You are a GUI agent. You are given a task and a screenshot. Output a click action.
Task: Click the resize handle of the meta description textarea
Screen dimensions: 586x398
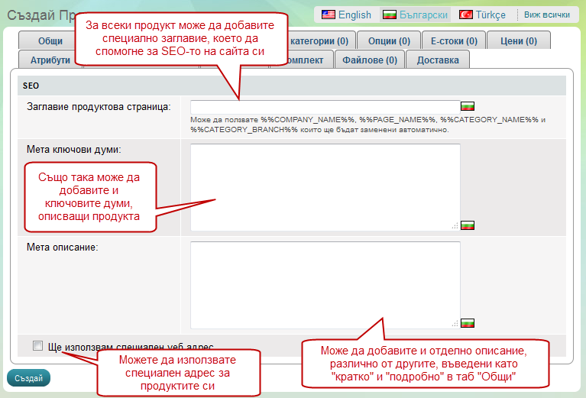[x=455, y=324]
